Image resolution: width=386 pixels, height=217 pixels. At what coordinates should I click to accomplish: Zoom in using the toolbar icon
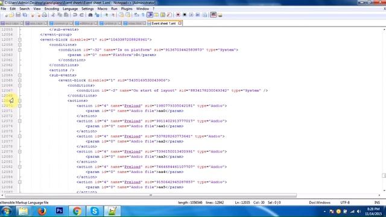tap(106, 15)
